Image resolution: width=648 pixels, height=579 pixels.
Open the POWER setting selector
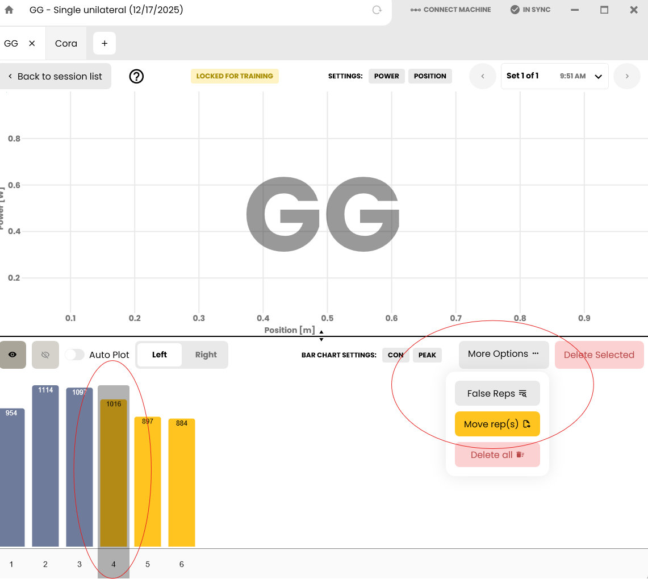(386, 76)
